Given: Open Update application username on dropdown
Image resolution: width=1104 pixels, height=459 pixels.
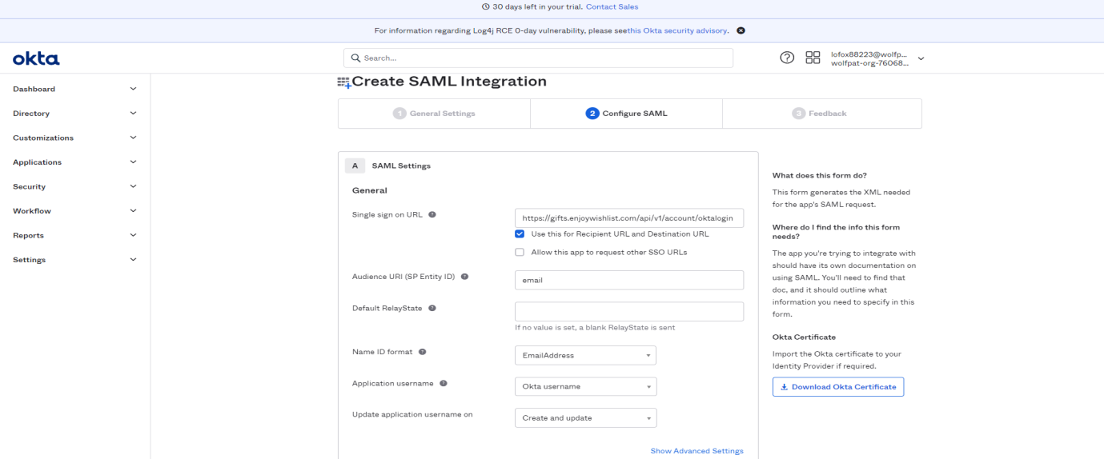Looking at the screenshot, I should click(584, 417).
